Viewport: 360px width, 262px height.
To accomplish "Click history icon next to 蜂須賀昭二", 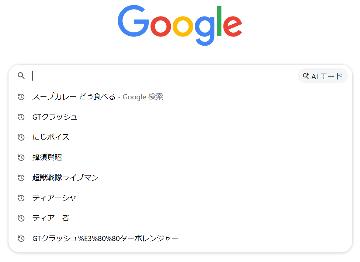I will coord(21,158).
